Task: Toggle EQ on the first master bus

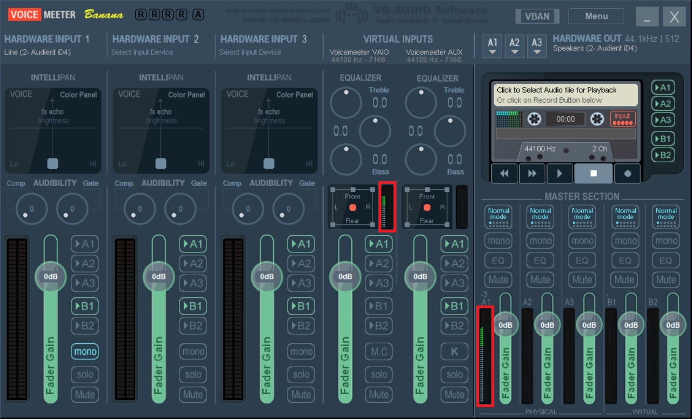Action: (498, 260)
